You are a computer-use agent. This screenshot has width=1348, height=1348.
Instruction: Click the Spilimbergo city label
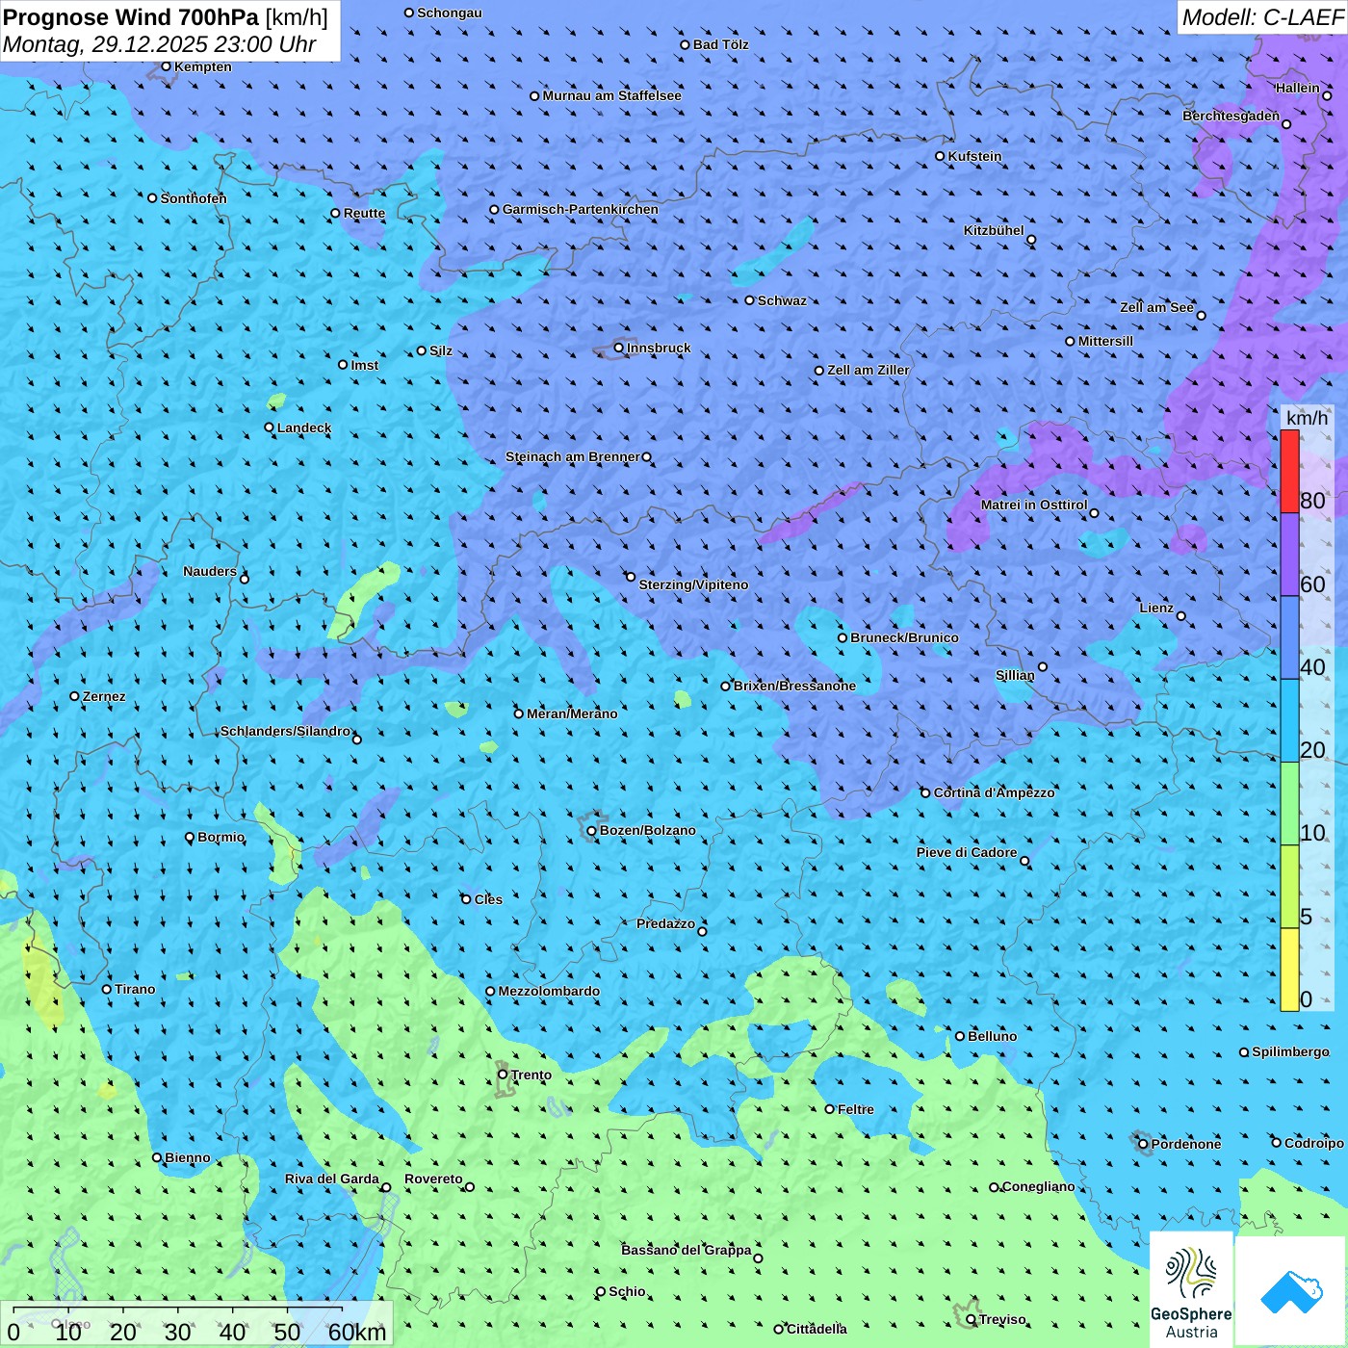coord(1290,1051)
